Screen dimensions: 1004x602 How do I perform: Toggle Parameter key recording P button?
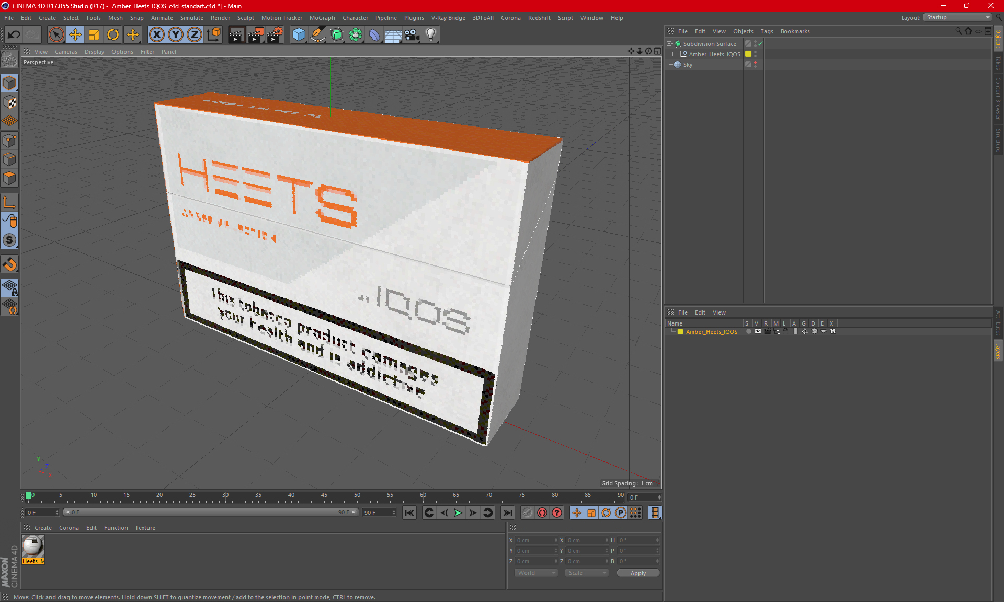621,513
